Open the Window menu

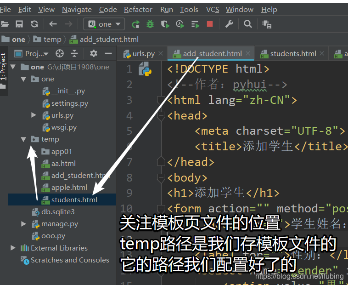[x=240, y=10]
